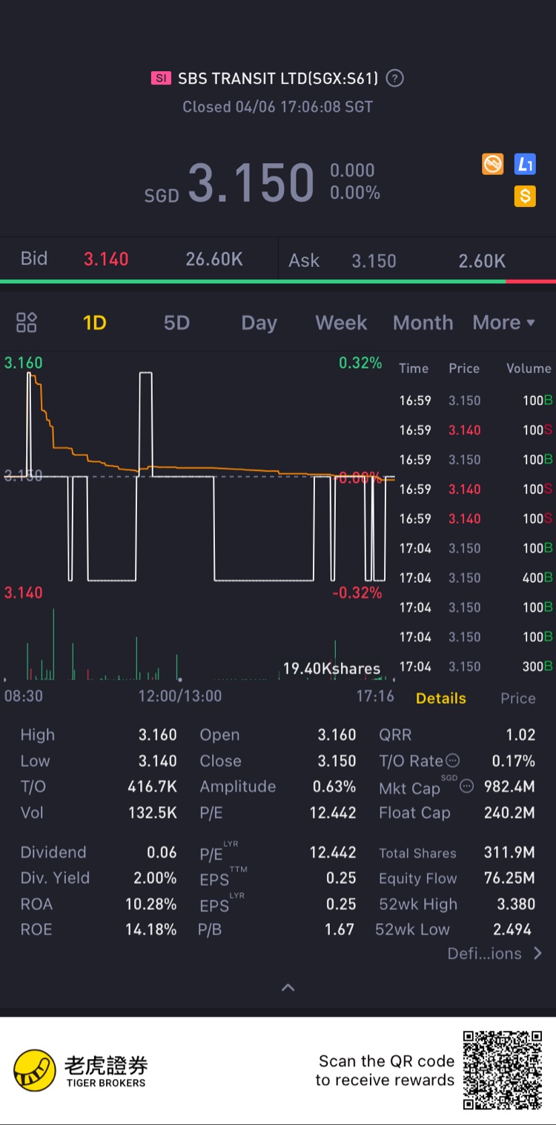Image resolution: width=556 pixels, height=1125 pixels.
Task: Tap the QR code image
Action: 503,1070
